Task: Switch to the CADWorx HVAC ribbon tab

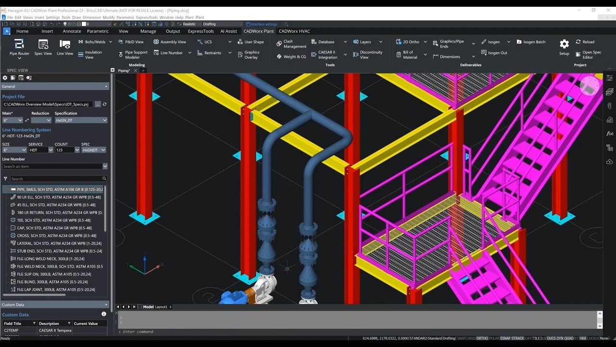Action: (x=295, y=31)
